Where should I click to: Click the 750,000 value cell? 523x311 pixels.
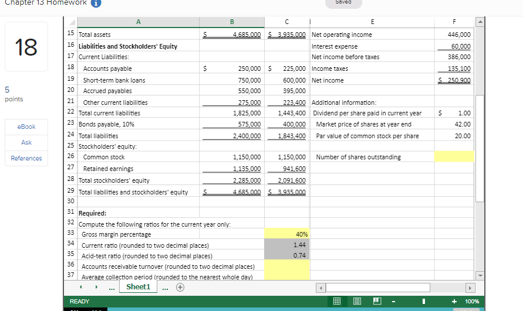click(x=232, y=80)
